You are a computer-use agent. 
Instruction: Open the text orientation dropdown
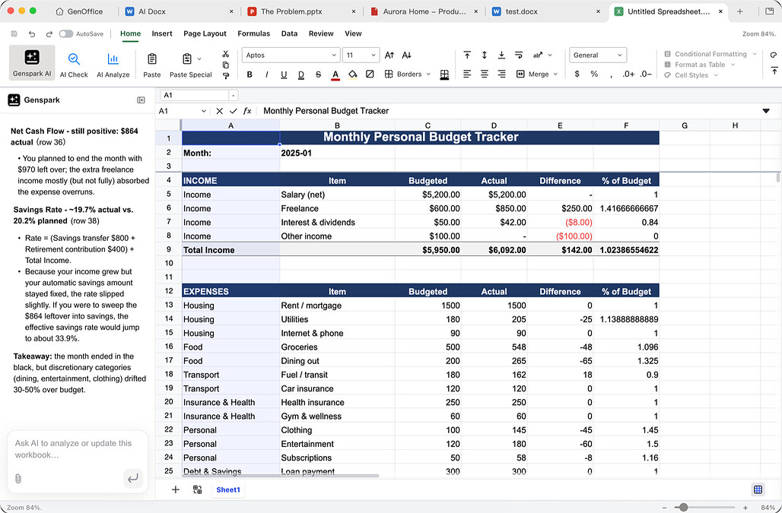[x=542, y=55]
